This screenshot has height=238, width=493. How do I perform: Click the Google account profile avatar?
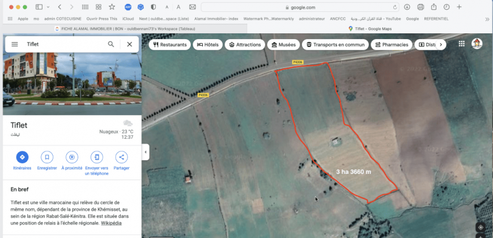point(477,44)
